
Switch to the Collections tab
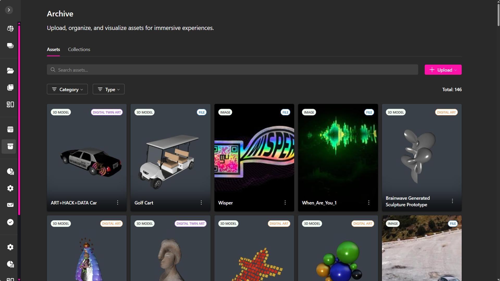point(79,49)
